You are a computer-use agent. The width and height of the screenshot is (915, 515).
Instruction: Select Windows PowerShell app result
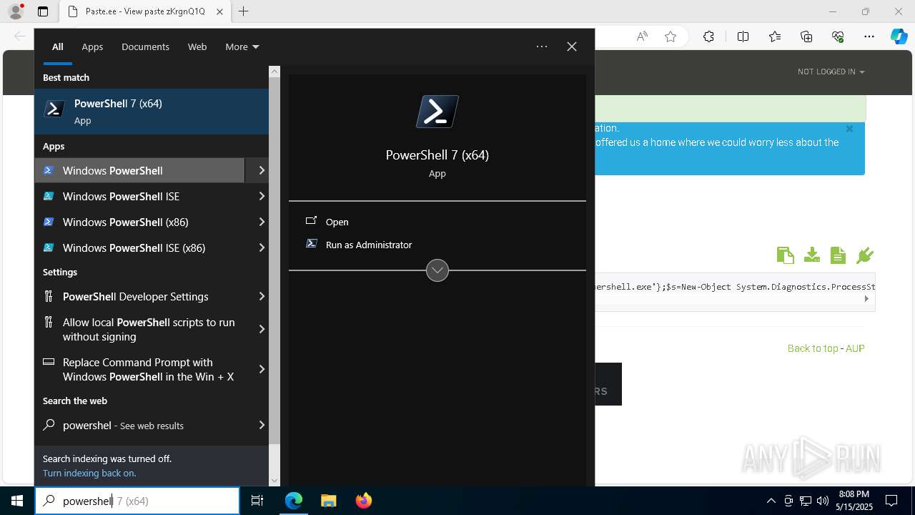139,170
